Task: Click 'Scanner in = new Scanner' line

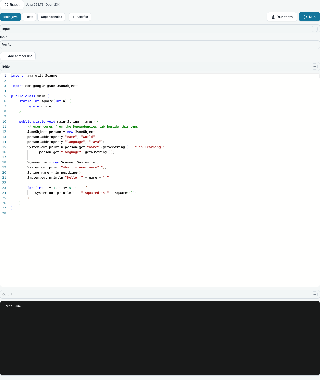Action: pyautogui.click(x=63, y=162)
